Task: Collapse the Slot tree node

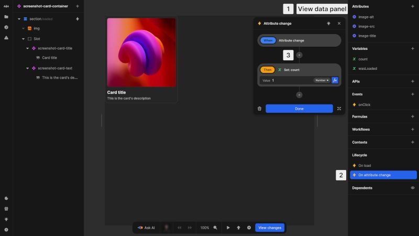Action: (x=23, y=39)
